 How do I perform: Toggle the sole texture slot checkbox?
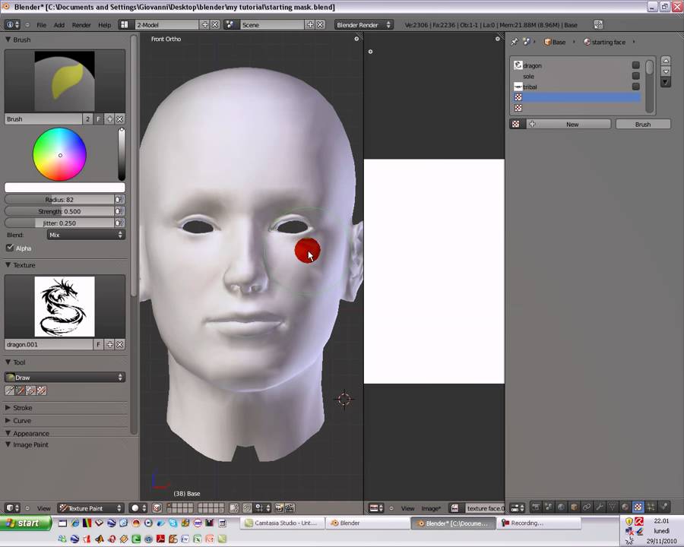click(x=635, y=76)
